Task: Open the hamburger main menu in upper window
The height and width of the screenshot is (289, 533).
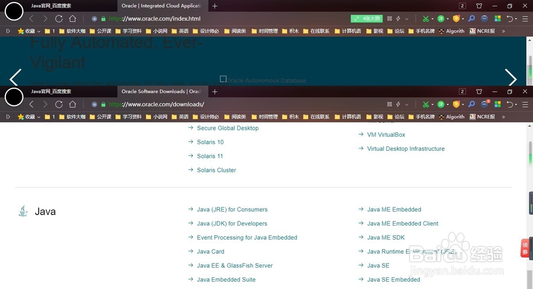Action: click(525, 19)
